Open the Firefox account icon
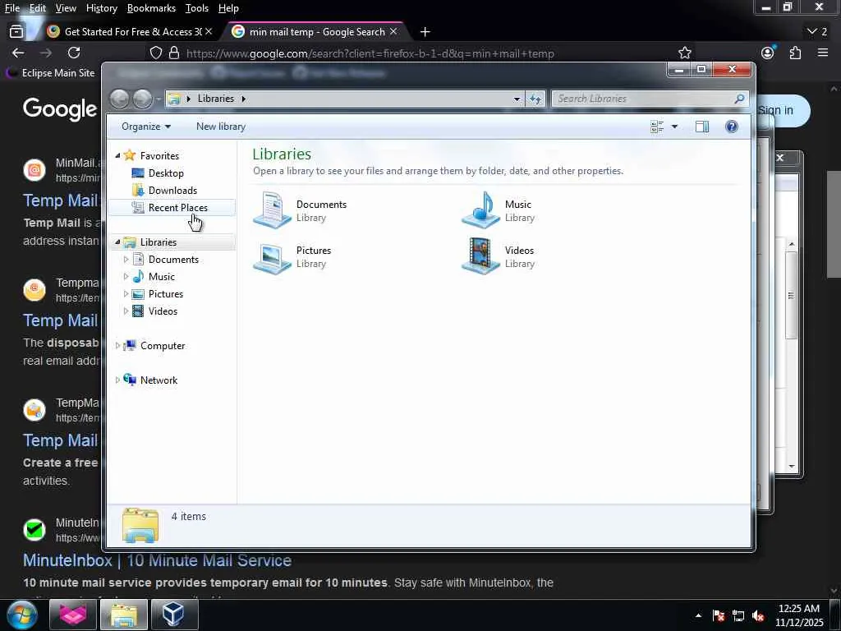Viewport: 841px width, 631px height. pyautogui.click(x=768, y=53)
